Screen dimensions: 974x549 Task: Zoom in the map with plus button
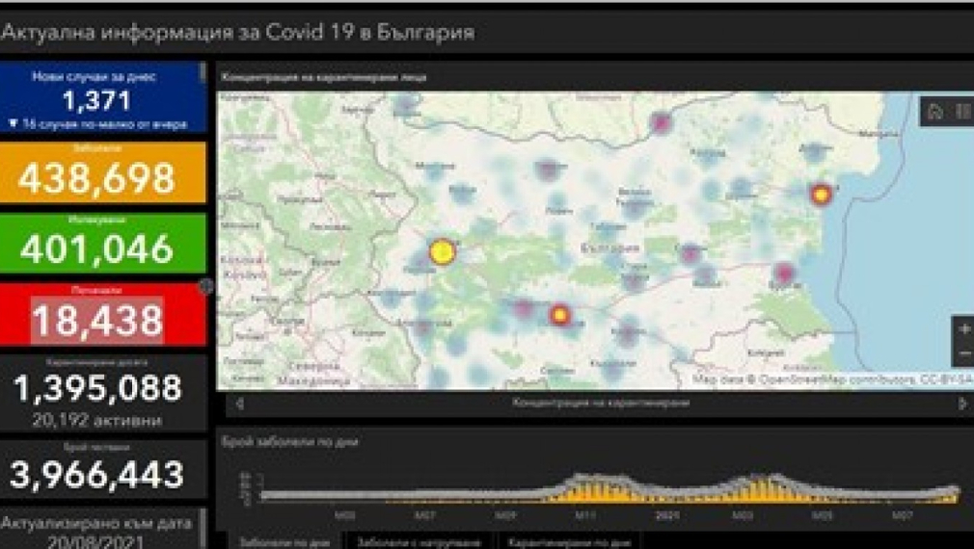click(964, 328)
